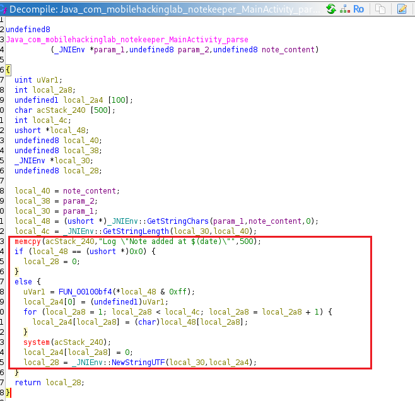The height and width of the screenshot is (401, 415).
Task: Click the for loop keyword
Action: tap(30, 311)
